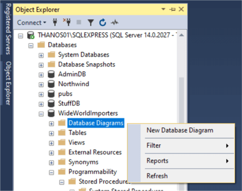Click the Databases folder icon
Image resolution: width=242 pixels, height=191 pixels.
click(41, 45)
